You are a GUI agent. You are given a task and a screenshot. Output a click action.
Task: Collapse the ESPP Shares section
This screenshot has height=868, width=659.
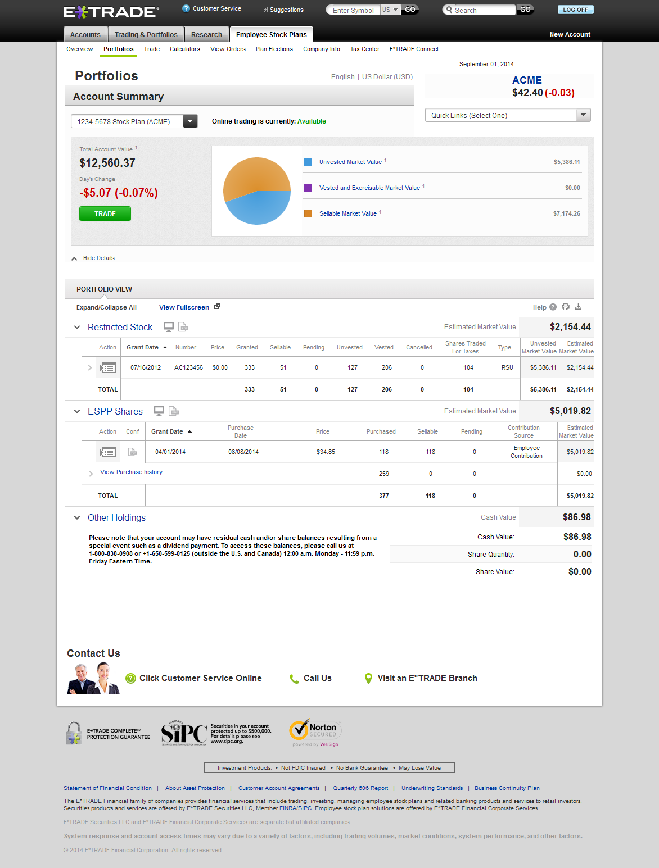(x=77, y=411)
